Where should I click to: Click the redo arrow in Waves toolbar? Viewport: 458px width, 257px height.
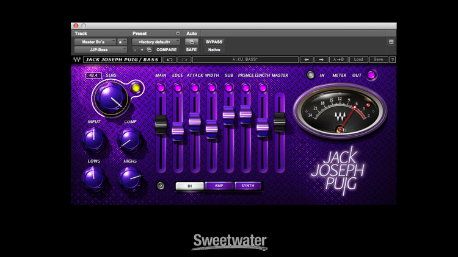(184, 60)
